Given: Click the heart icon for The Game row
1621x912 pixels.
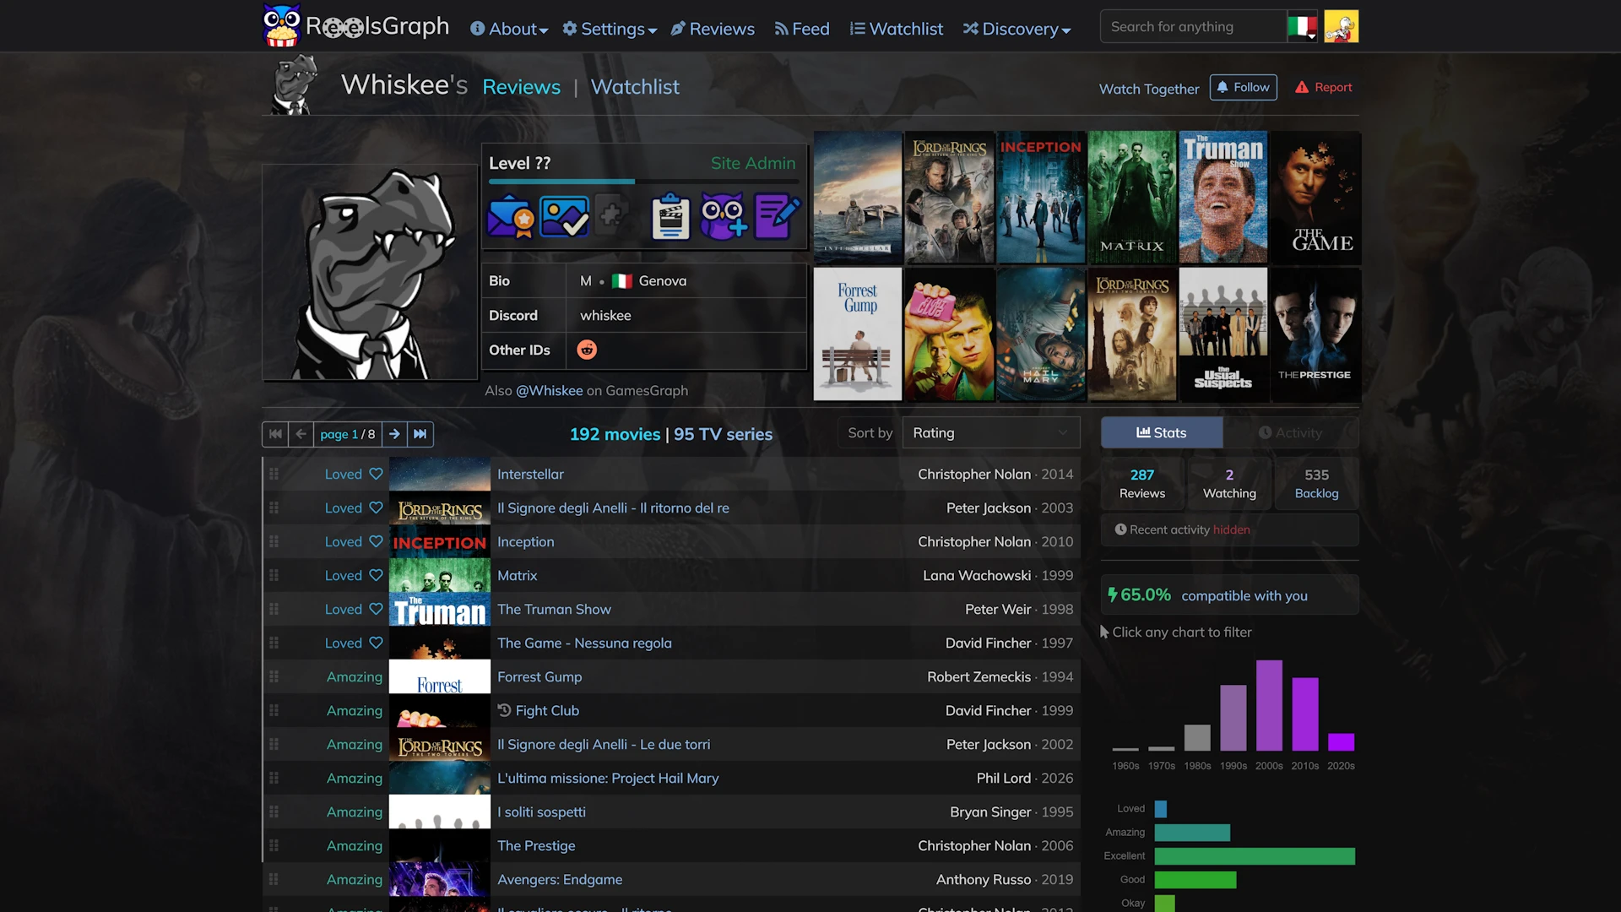Looking at the screenshot, I should (376, 643).
